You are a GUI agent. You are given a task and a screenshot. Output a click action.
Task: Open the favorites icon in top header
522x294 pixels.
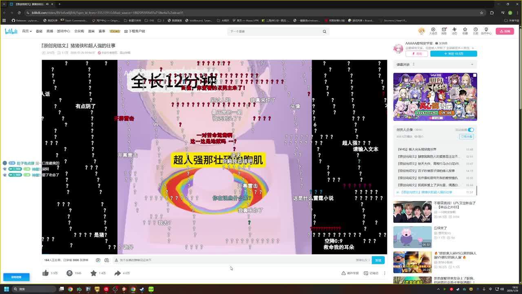465,30
